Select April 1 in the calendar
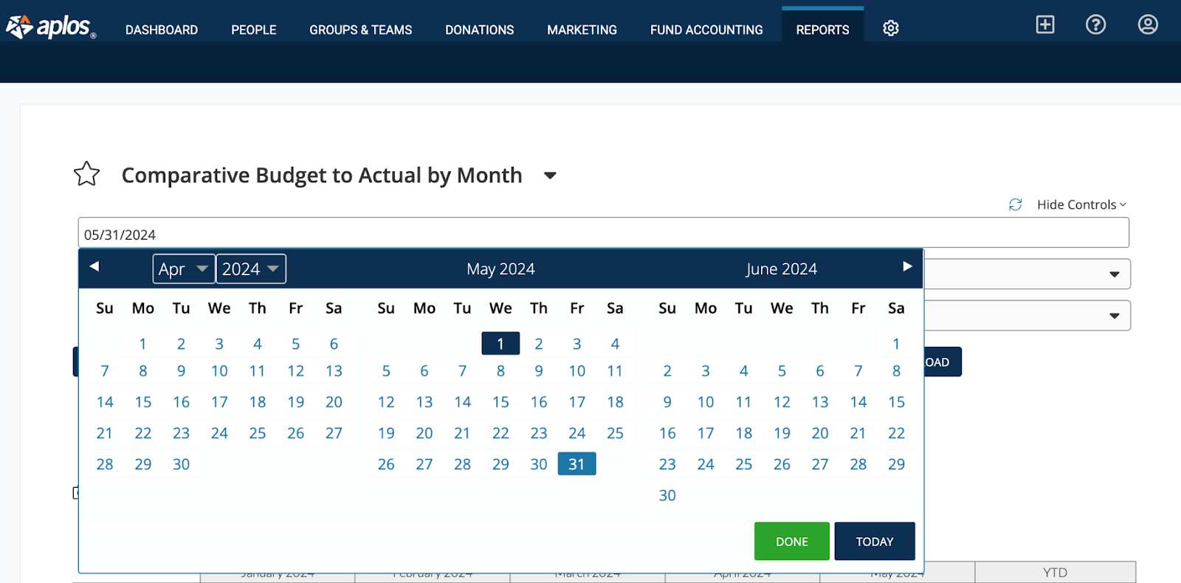This screenshot has height=583, width=1181. coord(143,344)
